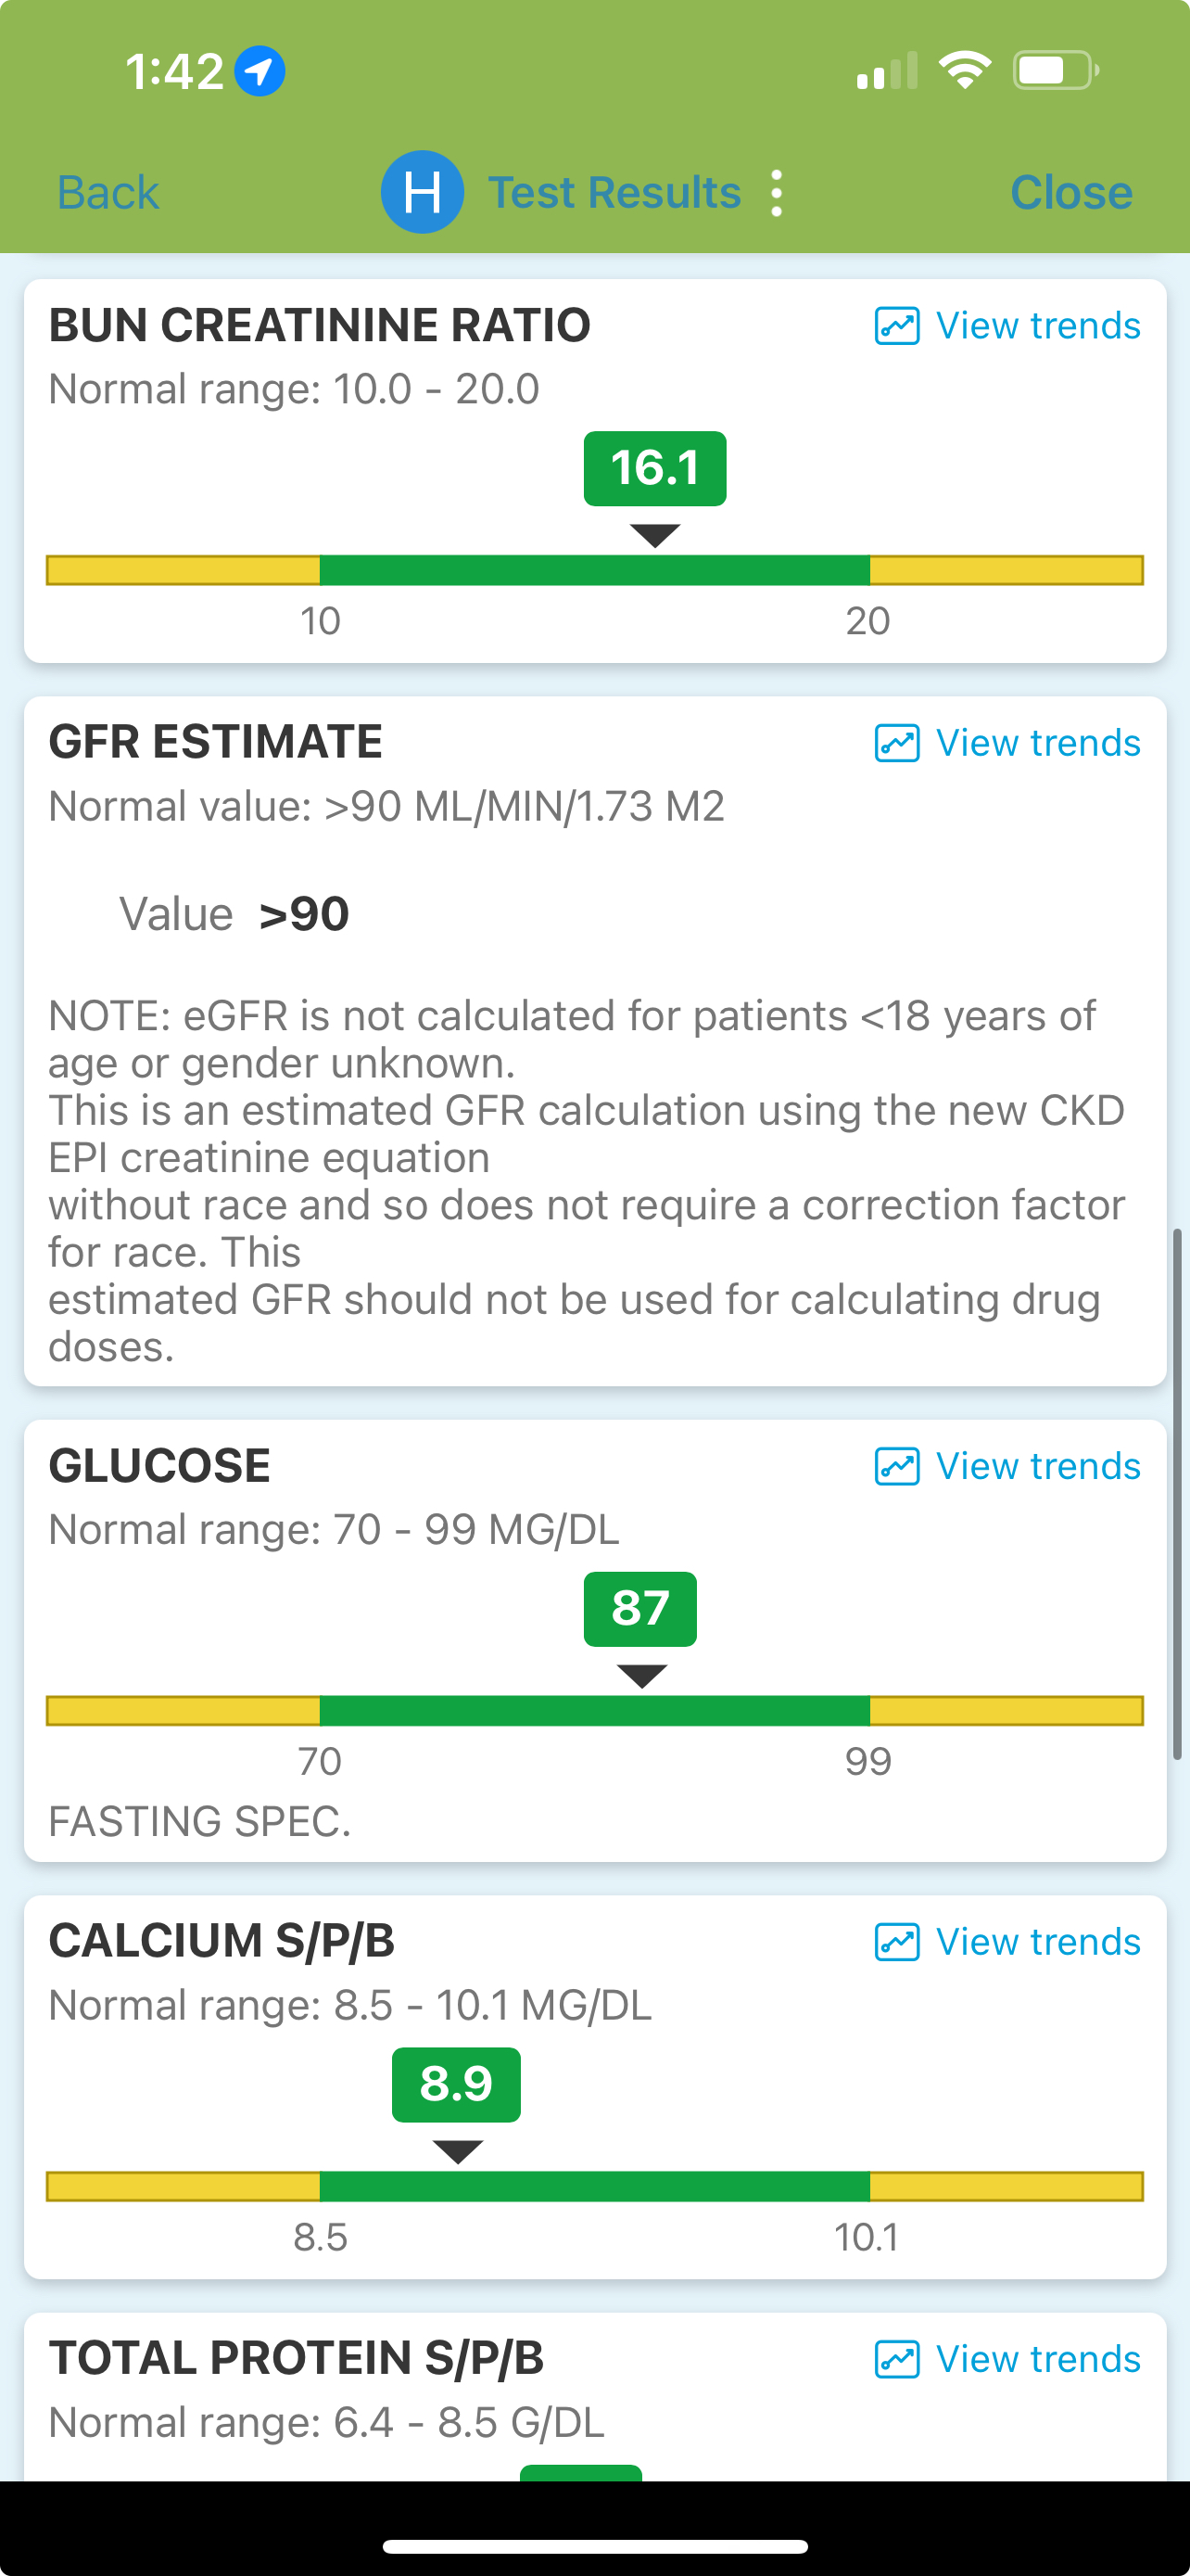
Task: Tap the Glucose range bar
Action: [x=594, y=1710]
